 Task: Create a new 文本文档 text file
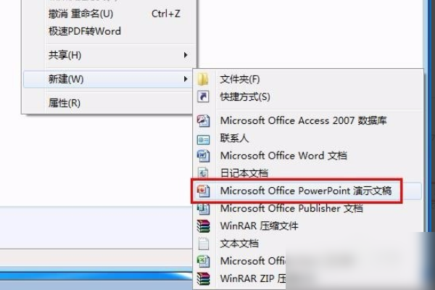[308, 244]
